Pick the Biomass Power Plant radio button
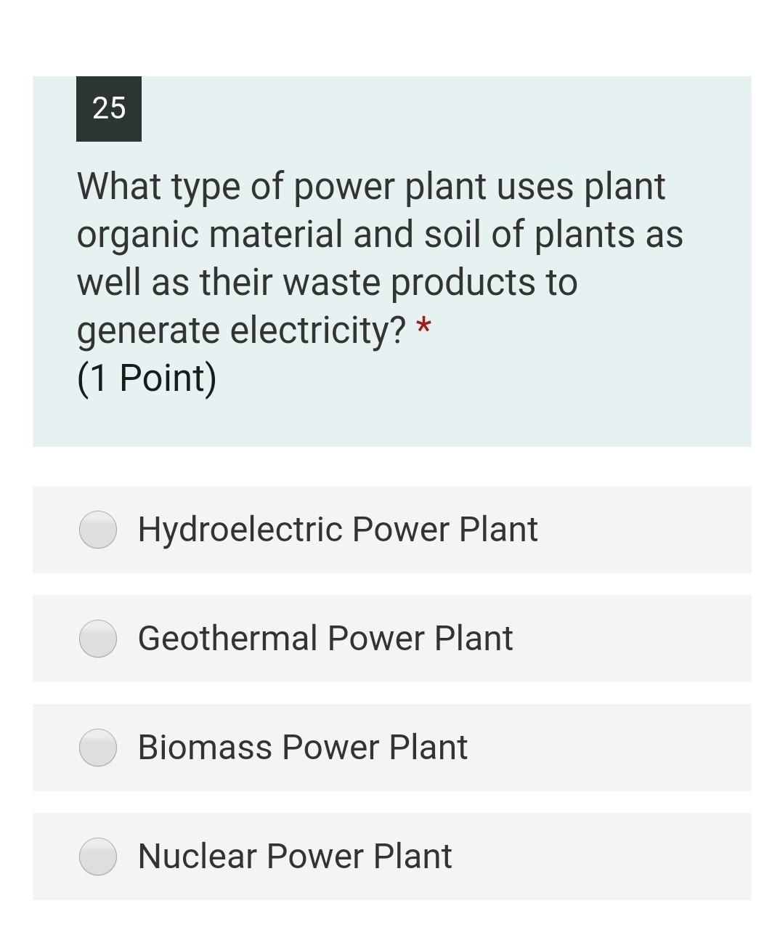The width and height of the screenshot is (772, 935). [98, 748]
